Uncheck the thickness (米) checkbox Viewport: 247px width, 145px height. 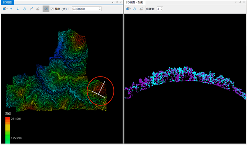(x=52, y=9)
